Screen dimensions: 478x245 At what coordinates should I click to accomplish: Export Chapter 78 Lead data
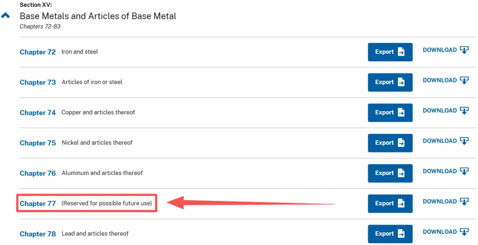click(390, 234)
